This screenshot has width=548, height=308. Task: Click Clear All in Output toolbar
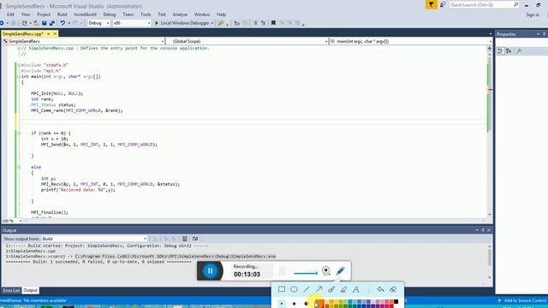click(184, 239)
